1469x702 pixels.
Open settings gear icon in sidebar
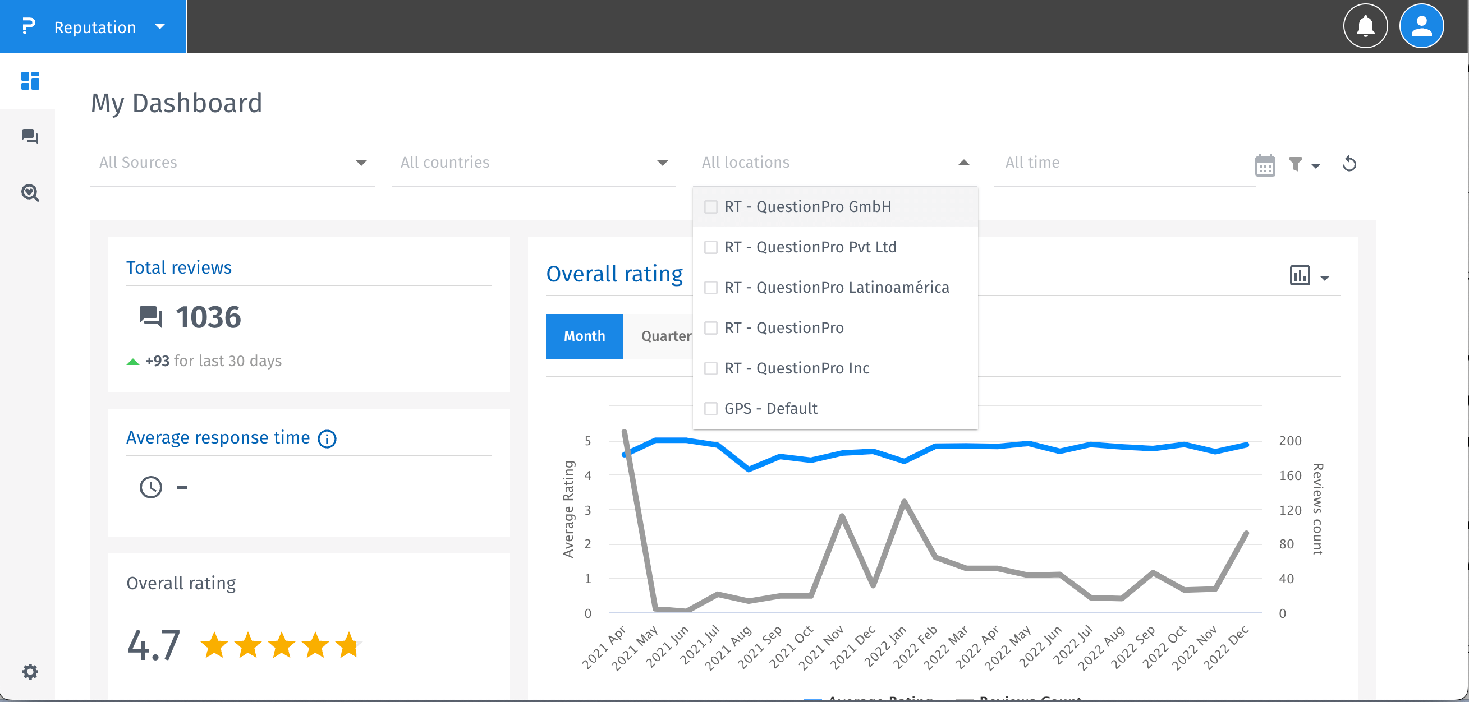tap(30, 671)
